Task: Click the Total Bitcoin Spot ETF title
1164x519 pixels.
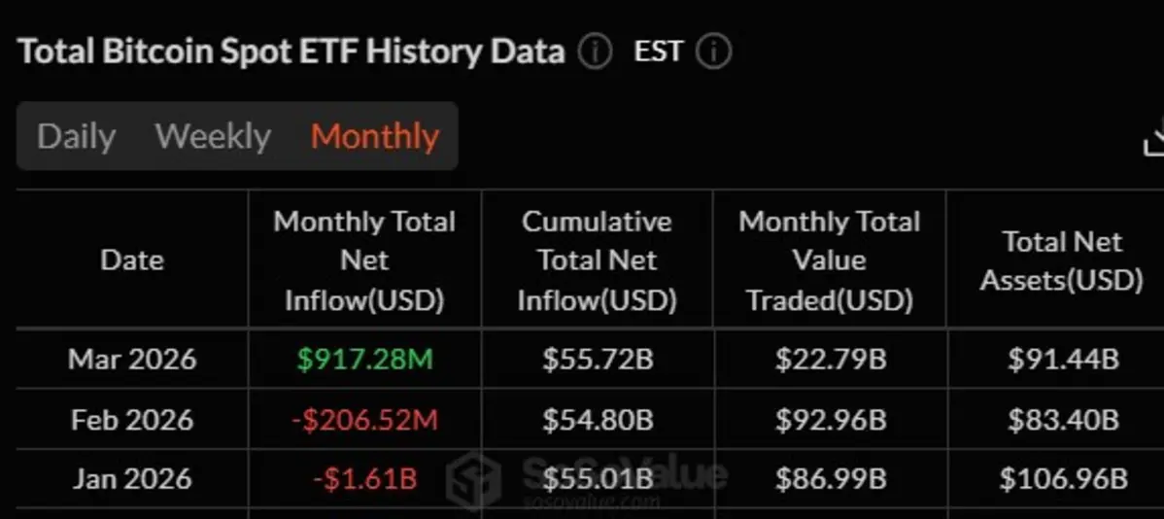Action: click(x=291, y=52)
